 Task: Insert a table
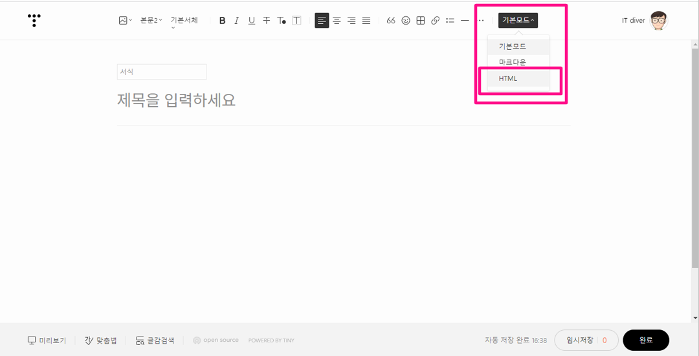421,21
